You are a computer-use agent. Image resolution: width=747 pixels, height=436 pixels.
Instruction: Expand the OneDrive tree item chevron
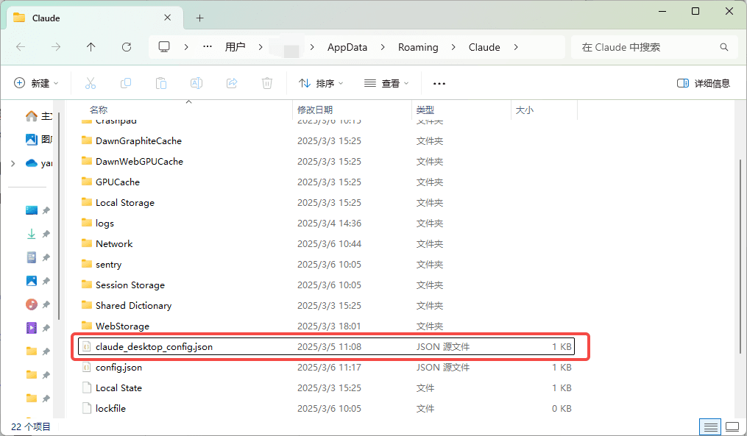(13, 163)
